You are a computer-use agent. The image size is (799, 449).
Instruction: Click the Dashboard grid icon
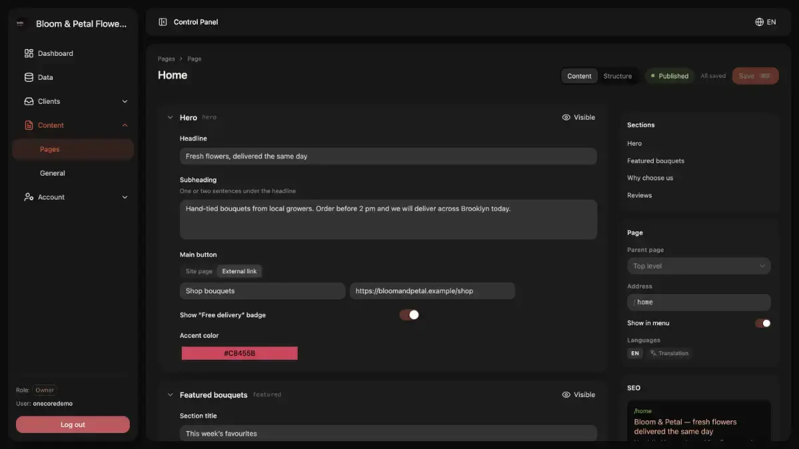[x=29, y=53]
